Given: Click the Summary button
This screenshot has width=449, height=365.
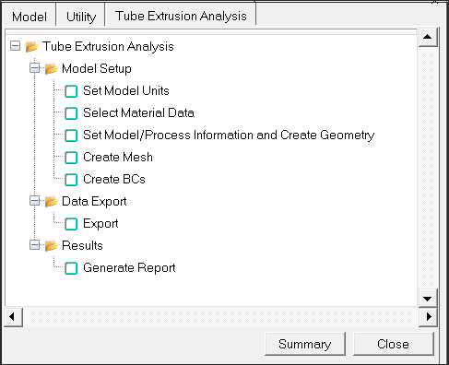Looking at the screenshot, I should 305,344.
